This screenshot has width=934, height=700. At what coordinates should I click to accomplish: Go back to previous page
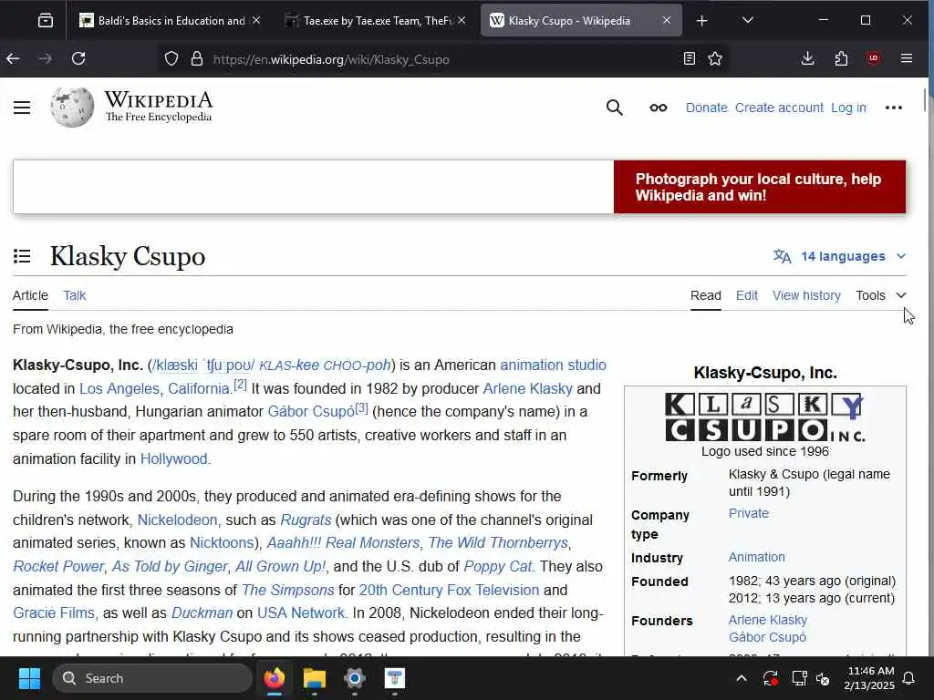(13, 58)
